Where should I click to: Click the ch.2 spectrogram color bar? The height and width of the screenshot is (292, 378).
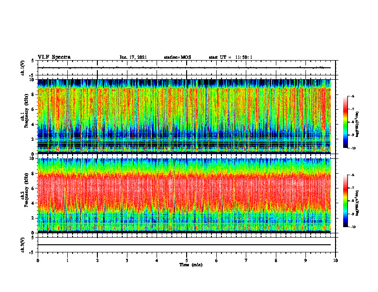pos(346,201)
